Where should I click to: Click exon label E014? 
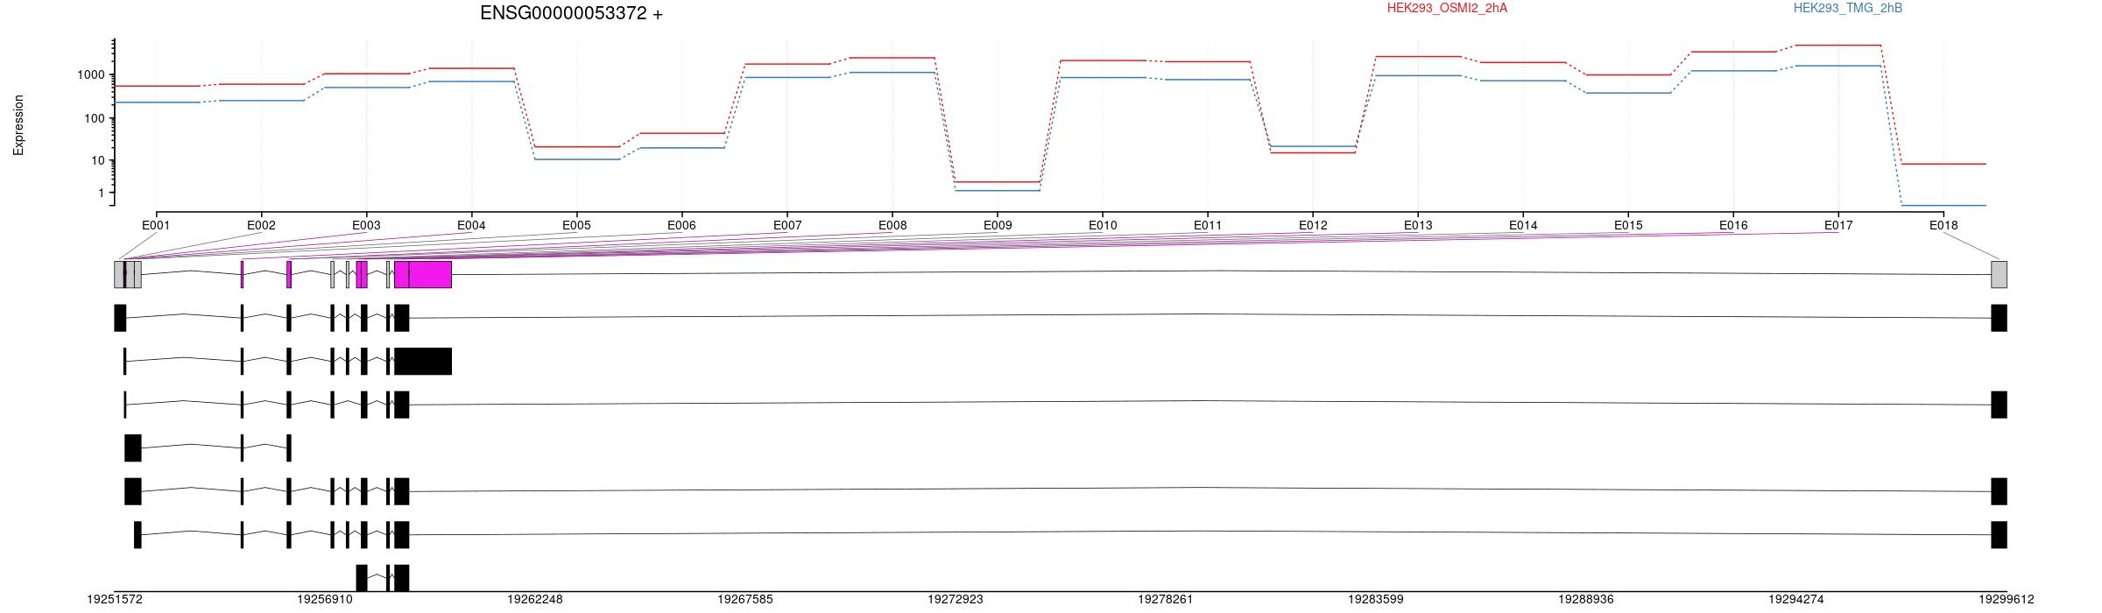[1523, 225]
